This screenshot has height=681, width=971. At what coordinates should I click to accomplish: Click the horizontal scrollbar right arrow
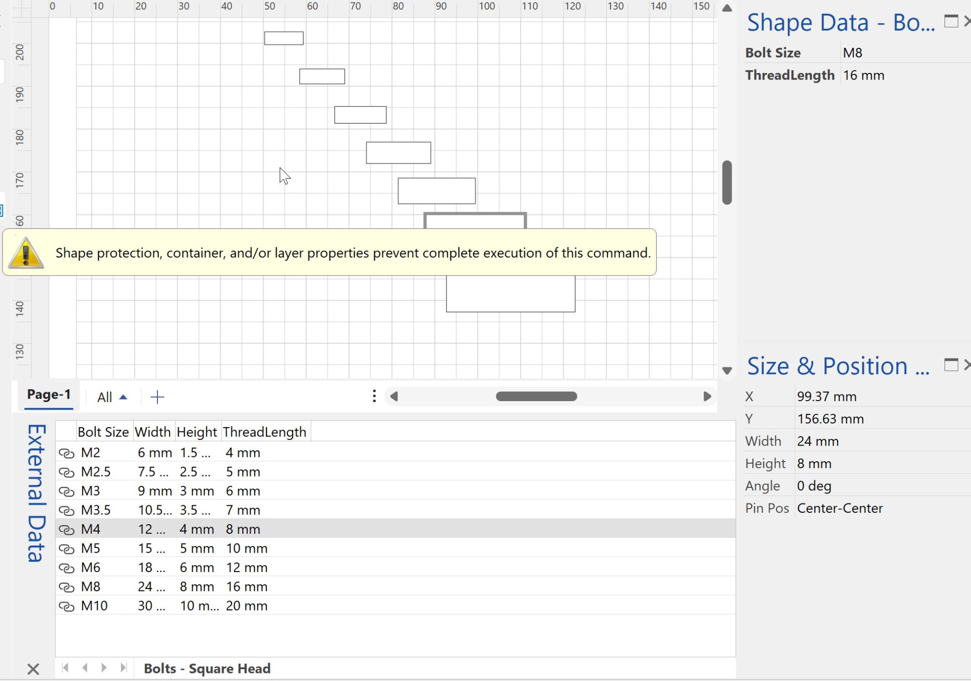pyautogui.click(x=707, y=397)
